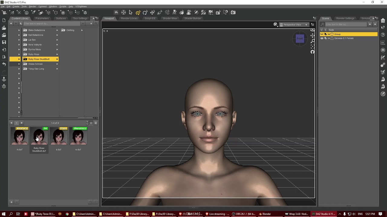Viewport: 387px width, 217px height.
Task: Open OBS from the Windows taskbar
Action: 244,214
